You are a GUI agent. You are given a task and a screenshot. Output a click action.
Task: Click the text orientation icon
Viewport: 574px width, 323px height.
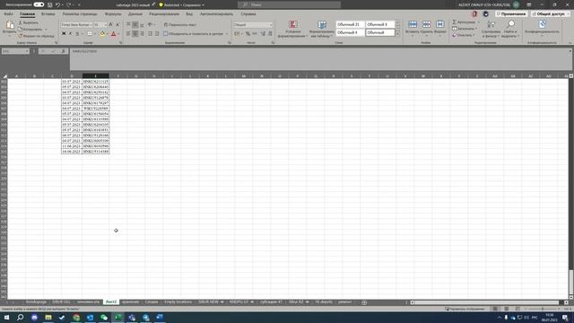tap(151, 24)
